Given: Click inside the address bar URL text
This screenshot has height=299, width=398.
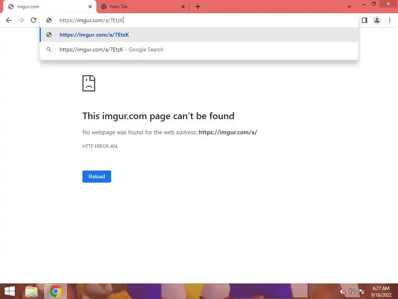Looking at the screenshot, I should (x=91, y=20).
